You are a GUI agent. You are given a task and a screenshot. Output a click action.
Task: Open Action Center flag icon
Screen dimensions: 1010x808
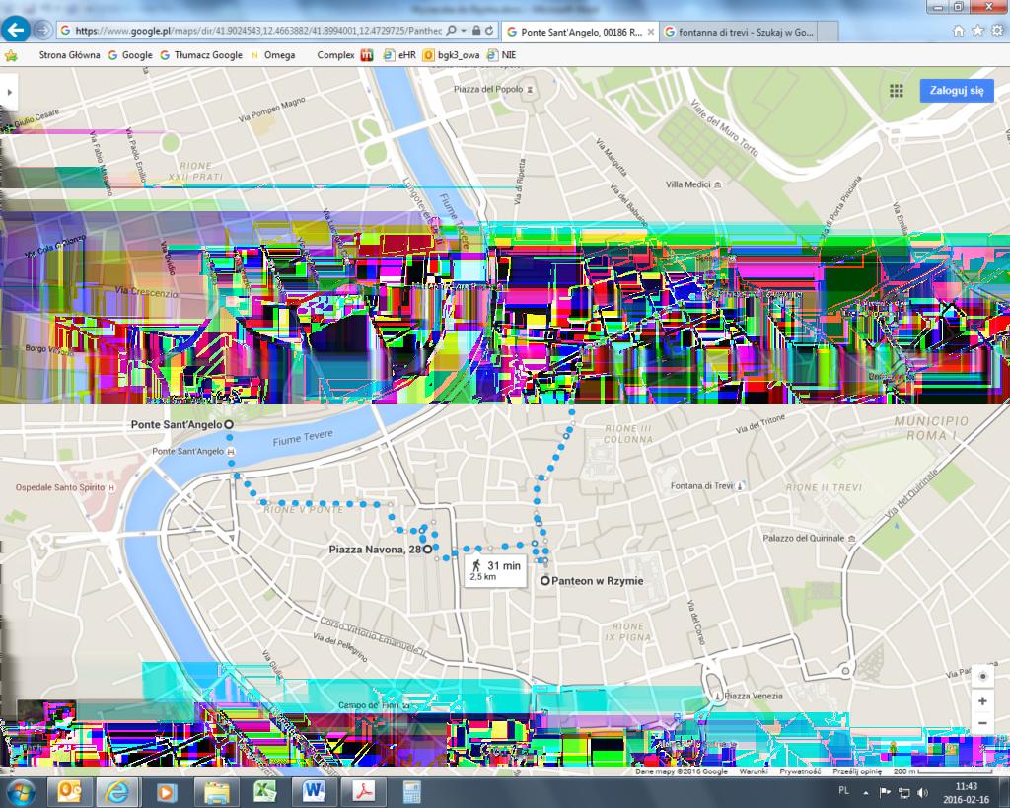pyautogui.click(x=885, y=792)
